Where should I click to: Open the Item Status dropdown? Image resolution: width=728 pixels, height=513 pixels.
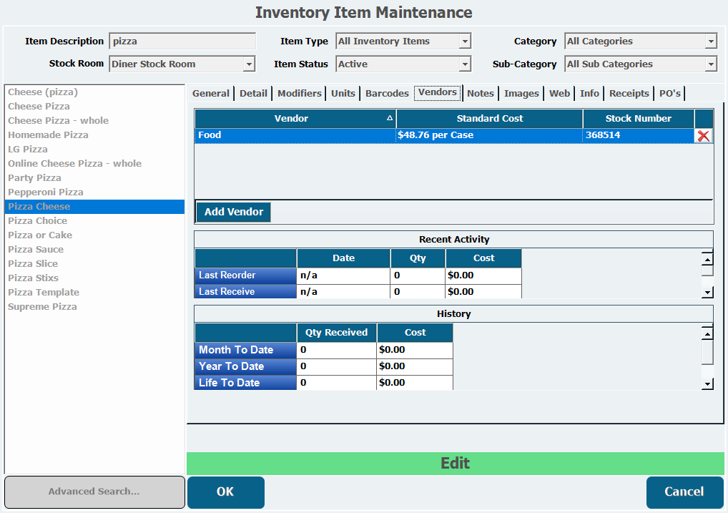pyautogui.click(x=465, y=64)
